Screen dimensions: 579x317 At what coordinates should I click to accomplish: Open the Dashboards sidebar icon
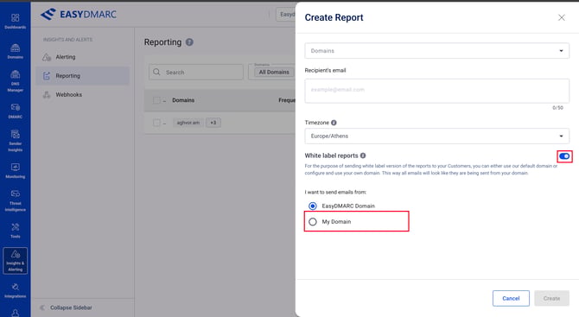click(x=16, y=21)
